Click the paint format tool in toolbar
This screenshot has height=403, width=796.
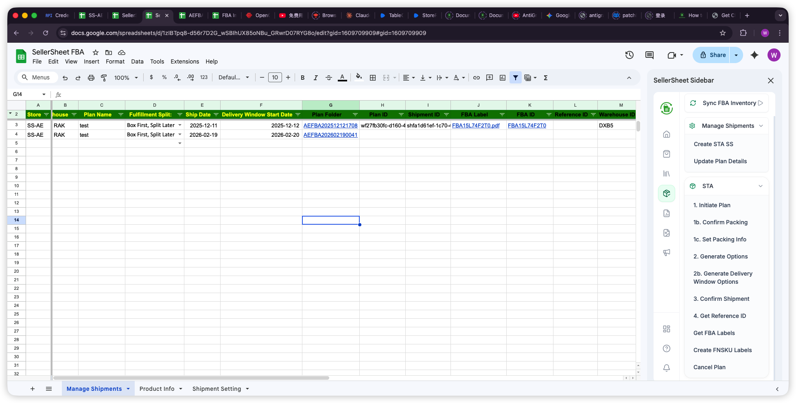(104, 77)
